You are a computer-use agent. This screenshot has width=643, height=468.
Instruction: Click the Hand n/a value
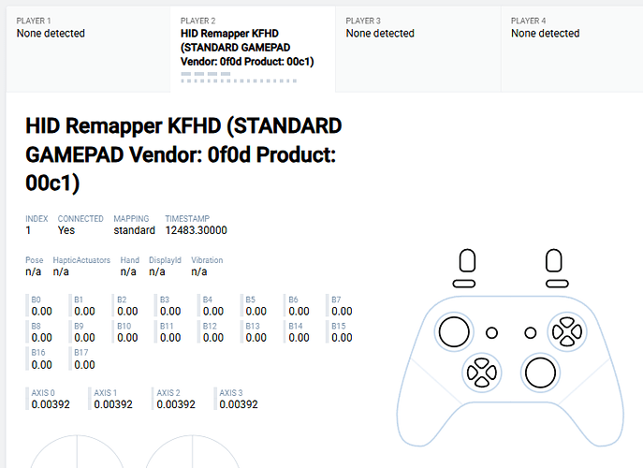click(x=128, y=271)
